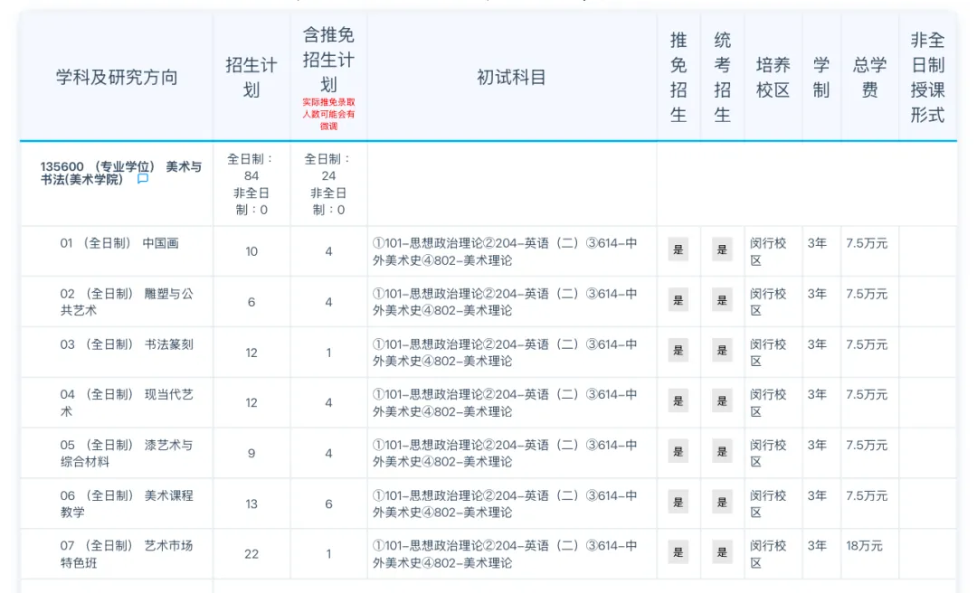Click the 统考招生 是 badge for 漆艺术与综合材料
The image size is (977, 593).
[x=722, y=452]
